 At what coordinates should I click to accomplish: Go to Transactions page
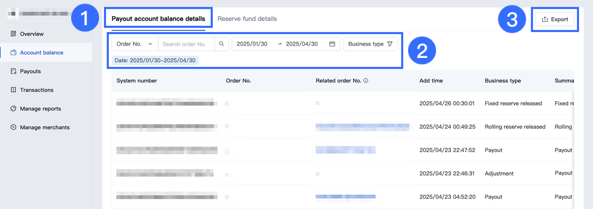click(x=37, y=90)
